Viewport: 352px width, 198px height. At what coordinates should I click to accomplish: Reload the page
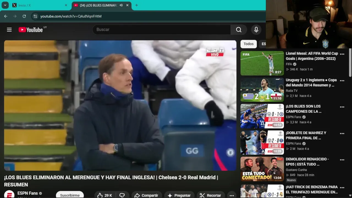click(24, 16)
